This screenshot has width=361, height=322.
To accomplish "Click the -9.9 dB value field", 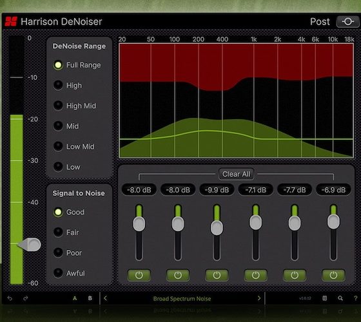I will tap(217, 190).
